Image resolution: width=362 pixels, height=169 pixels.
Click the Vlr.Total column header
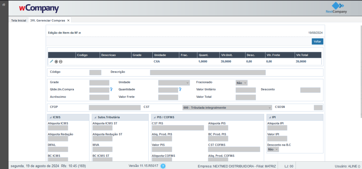coord(308,55)
